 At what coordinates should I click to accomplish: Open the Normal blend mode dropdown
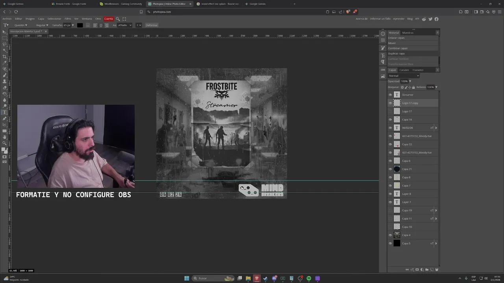(x=404, y=75)
